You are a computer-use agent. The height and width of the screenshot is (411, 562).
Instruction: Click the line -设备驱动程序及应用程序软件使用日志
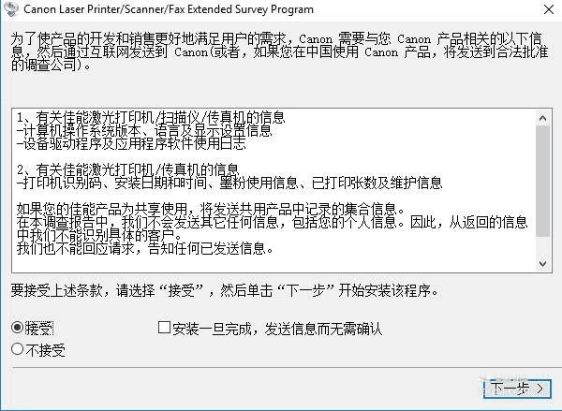[x=131, y=143]
